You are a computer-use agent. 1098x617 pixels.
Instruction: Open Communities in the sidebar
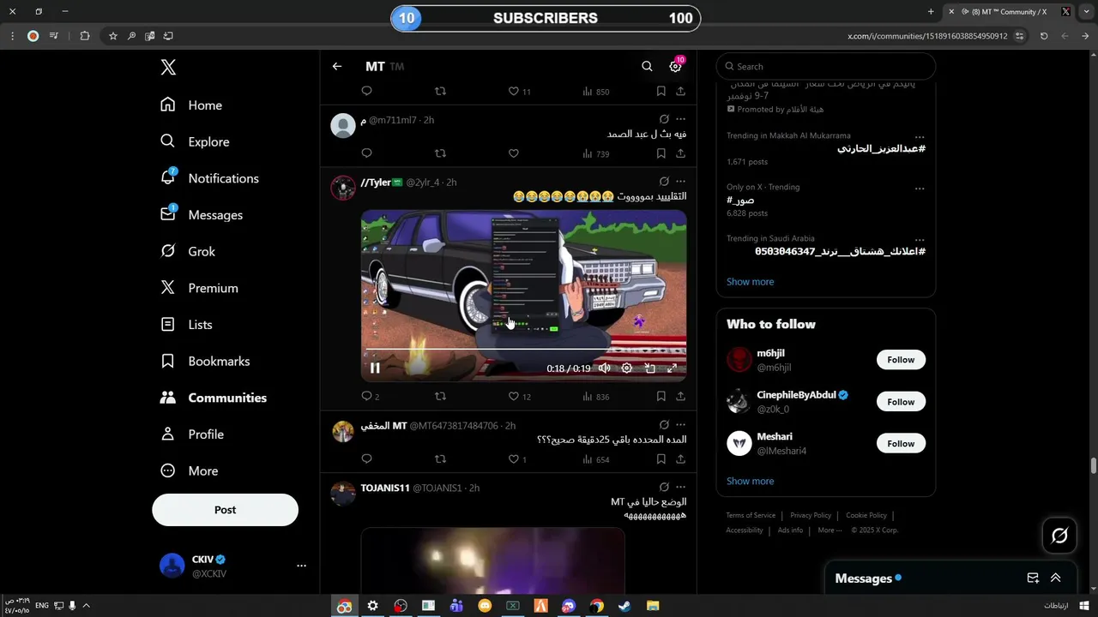214,398
